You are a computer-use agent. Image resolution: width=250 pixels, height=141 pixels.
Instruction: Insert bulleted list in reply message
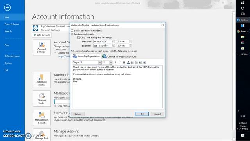coord(132,63)
